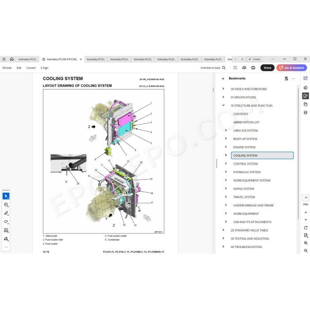Open the Convert menu
Screen dimensions: 310x310
[x=31, y=68]
